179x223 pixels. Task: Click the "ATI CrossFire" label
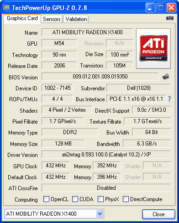pyautogui.click(x=23, y=188)
